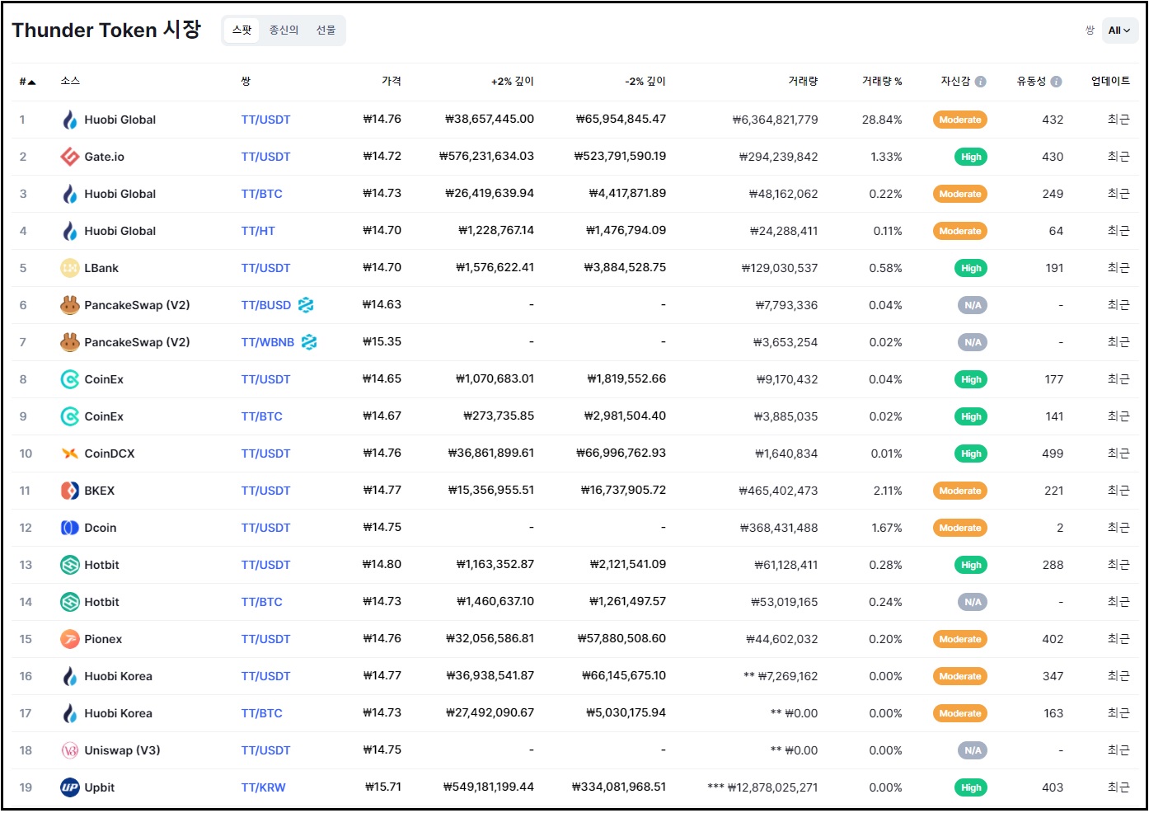Click the Huobi Global logo in row 1
The image size is (1149, 813).
70,120
